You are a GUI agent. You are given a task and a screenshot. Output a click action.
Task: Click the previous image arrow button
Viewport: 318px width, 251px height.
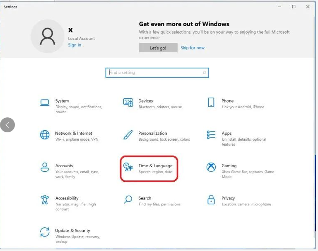(7, 125)
